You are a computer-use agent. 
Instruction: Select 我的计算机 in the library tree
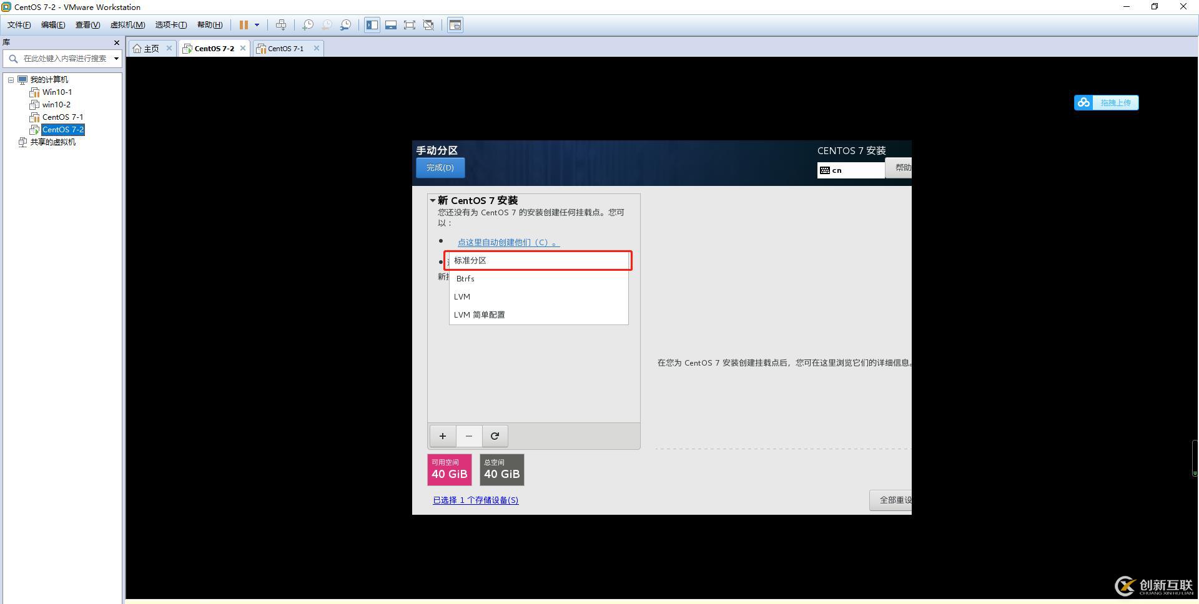coord(49,80)
